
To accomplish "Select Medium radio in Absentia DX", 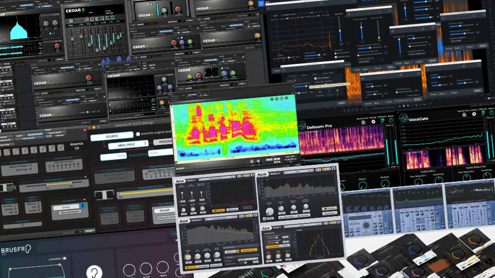I will [39, 204].
